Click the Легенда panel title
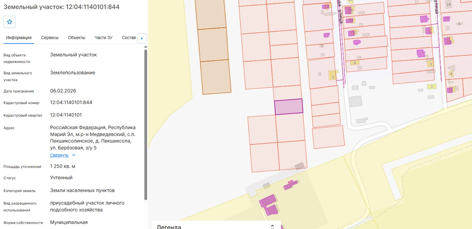The height and width of the screenshot is (229, 472). [x=169, y=227]
